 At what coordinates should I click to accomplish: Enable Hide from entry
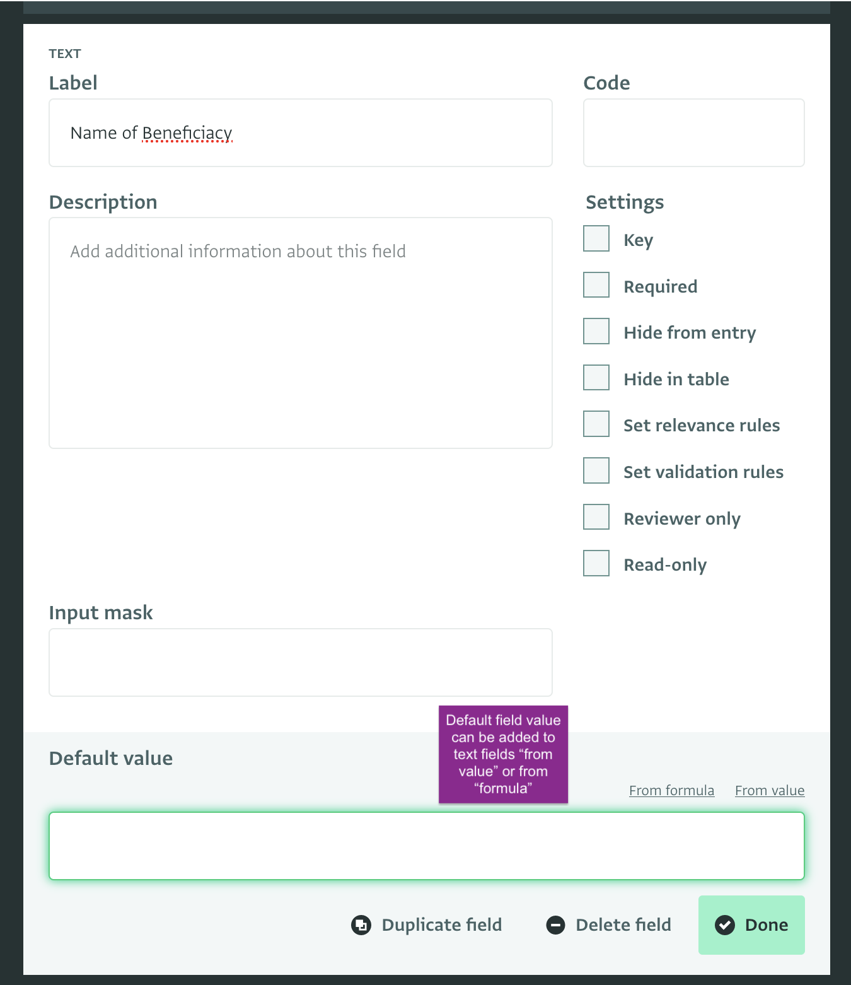point(596,331)
